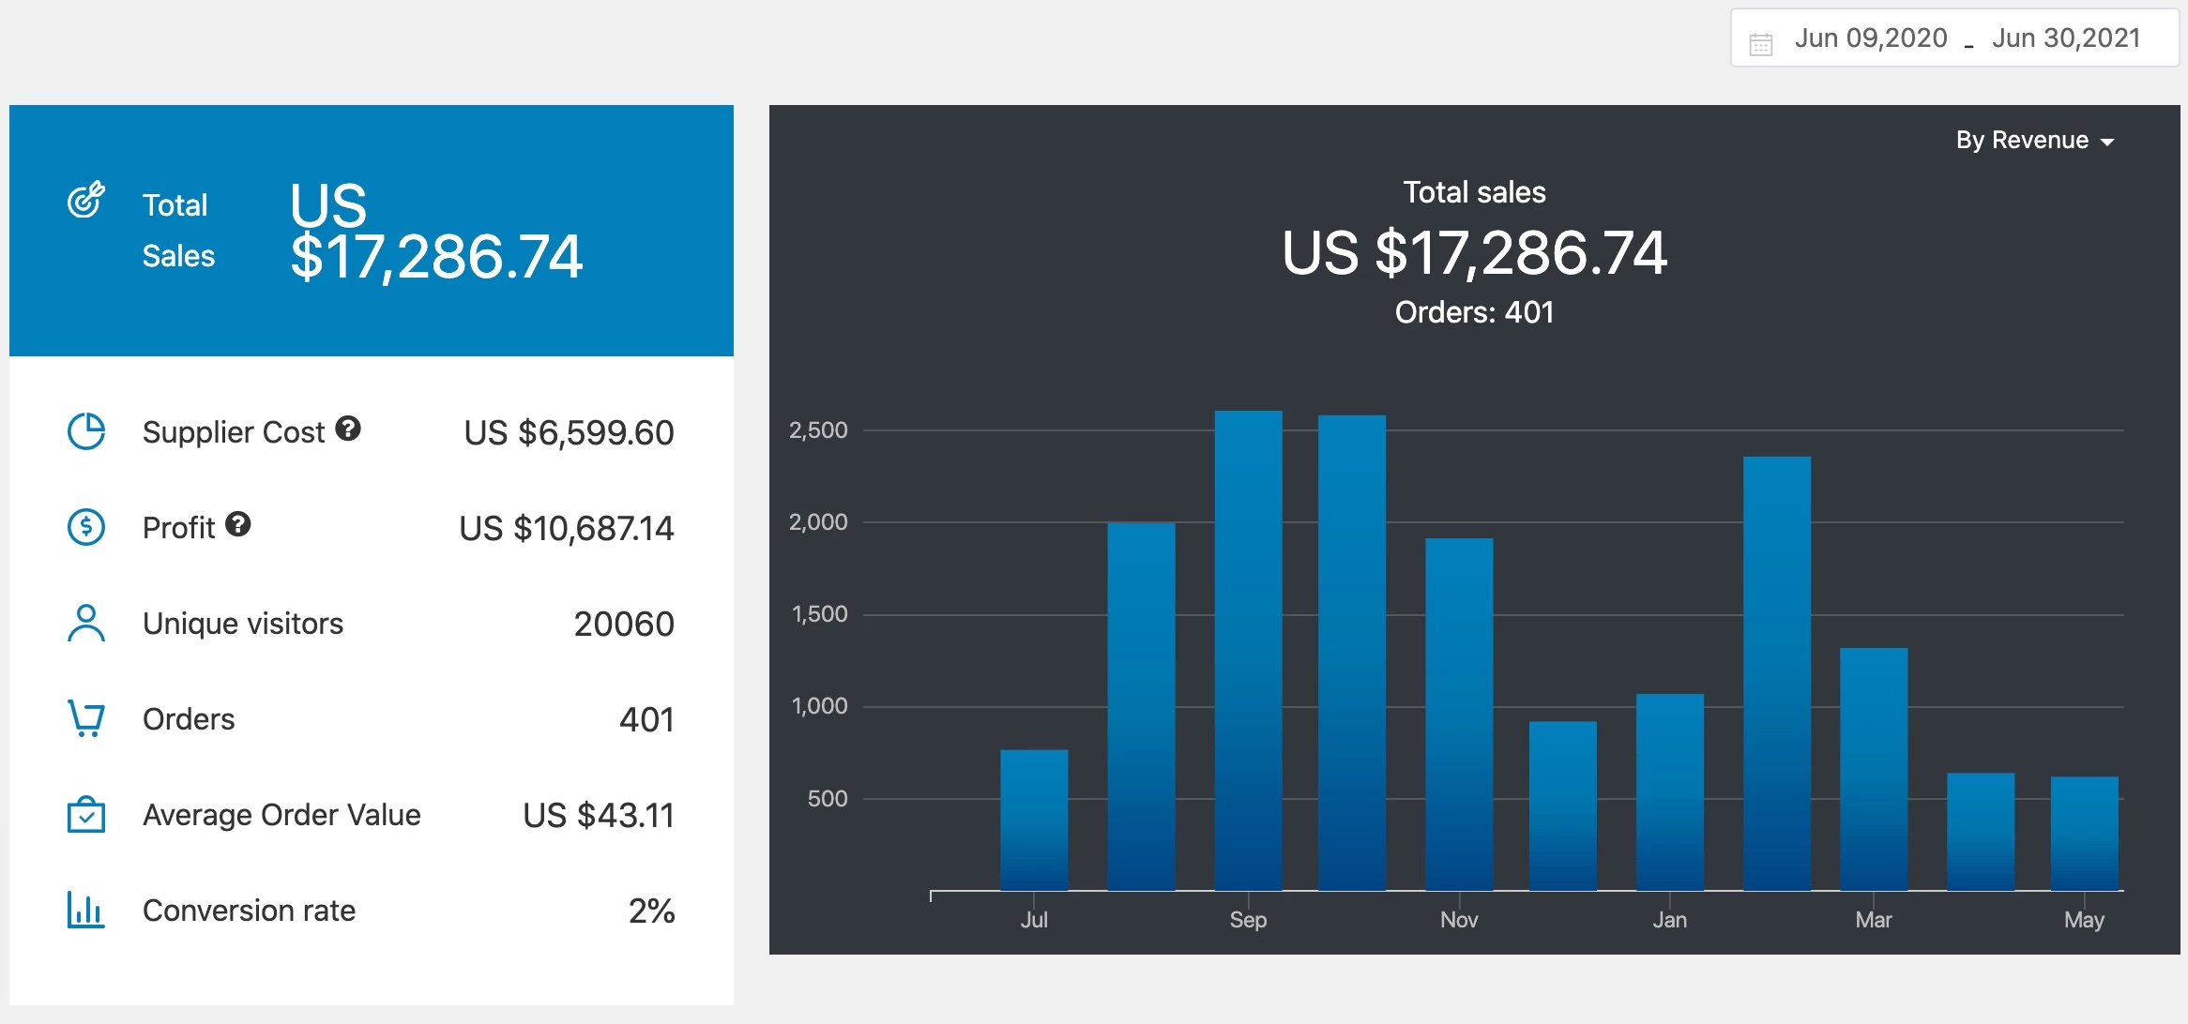
Task: Click the Nov x-axis label
Action: tap(1459, 920)
